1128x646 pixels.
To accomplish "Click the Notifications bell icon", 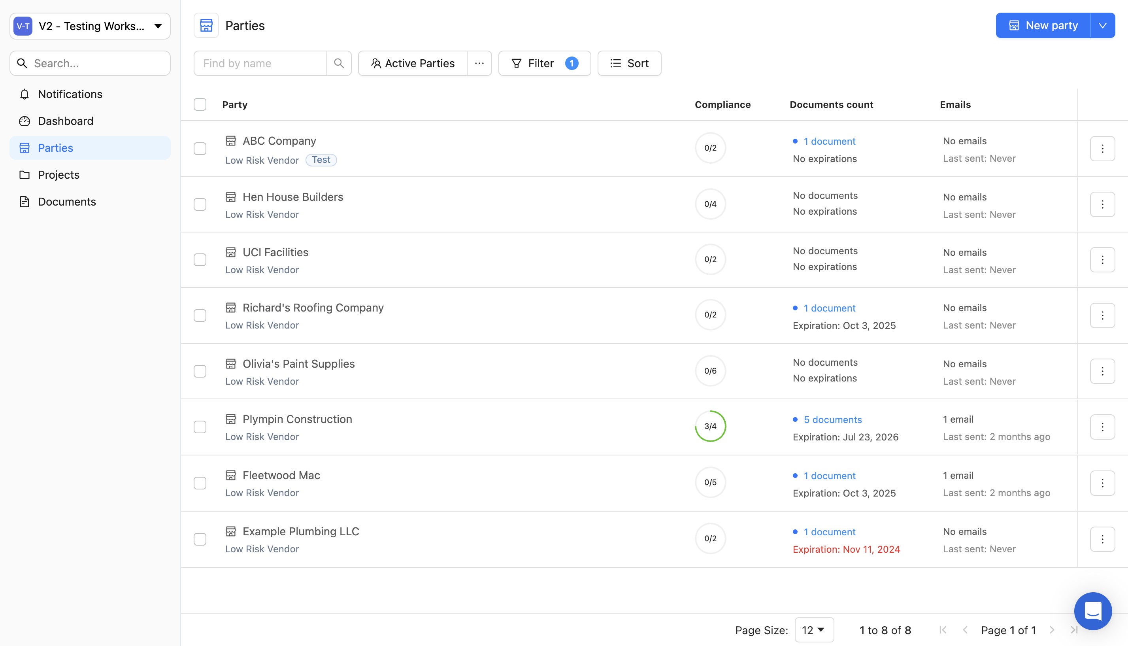I will [25, 94].
